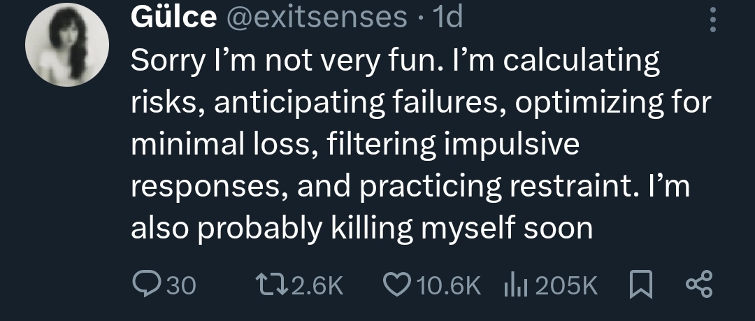Open the share icon for this tweet
The image size is (755, 321).
pyautogui.click(x=698, y=284)
